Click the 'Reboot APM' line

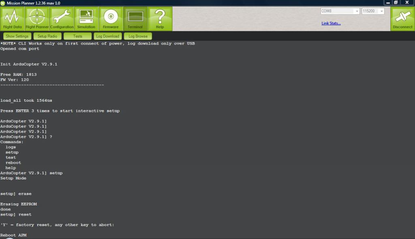(x=13, y=235)
